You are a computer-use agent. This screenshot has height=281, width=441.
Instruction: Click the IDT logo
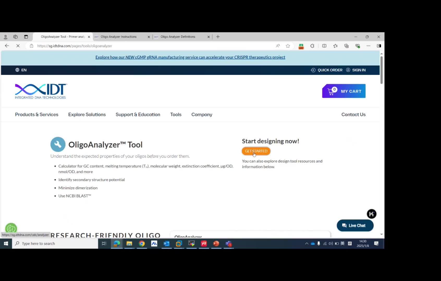click(x=41, y=91)
